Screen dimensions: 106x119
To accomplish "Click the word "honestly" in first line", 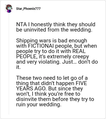I will 42,25.
